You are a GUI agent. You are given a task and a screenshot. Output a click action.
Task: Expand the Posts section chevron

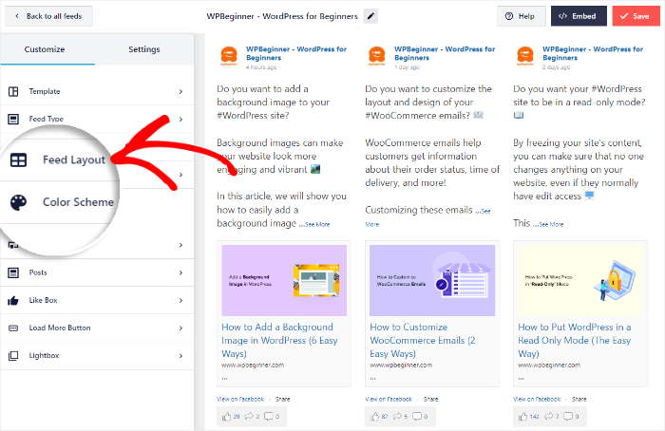(180, 272)
